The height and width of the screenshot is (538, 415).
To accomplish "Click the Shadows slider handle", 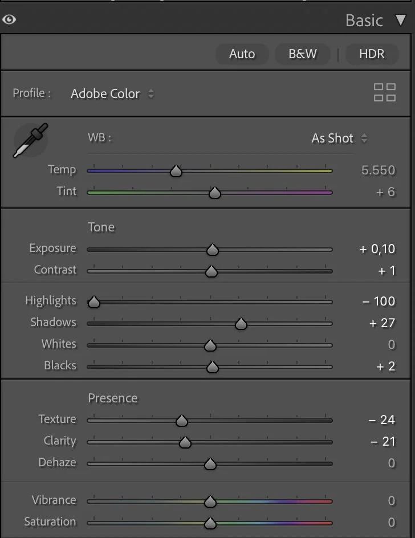I will click(x=241, y=324).
